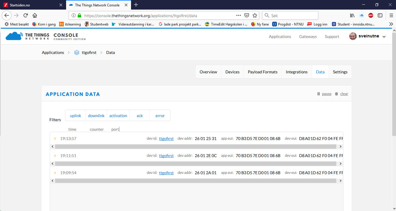Click the Firefox reload page icon

pyautogui.click(x=26, y=15)
